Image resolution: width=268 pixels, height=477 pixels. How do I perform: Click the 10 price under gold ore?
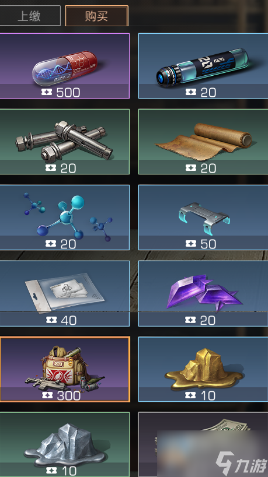(208, 395)
